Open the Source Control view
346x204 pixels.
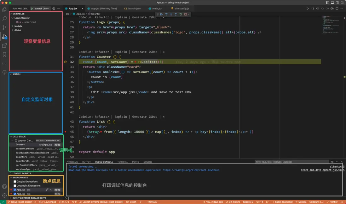pyautogui.click(x=4, y=28)
